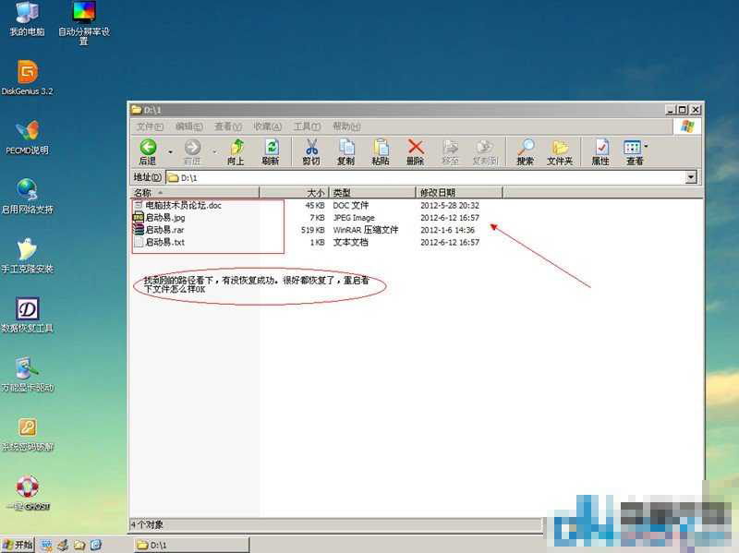
Task: Select file 启动易.txt
Action: [165, 242]
